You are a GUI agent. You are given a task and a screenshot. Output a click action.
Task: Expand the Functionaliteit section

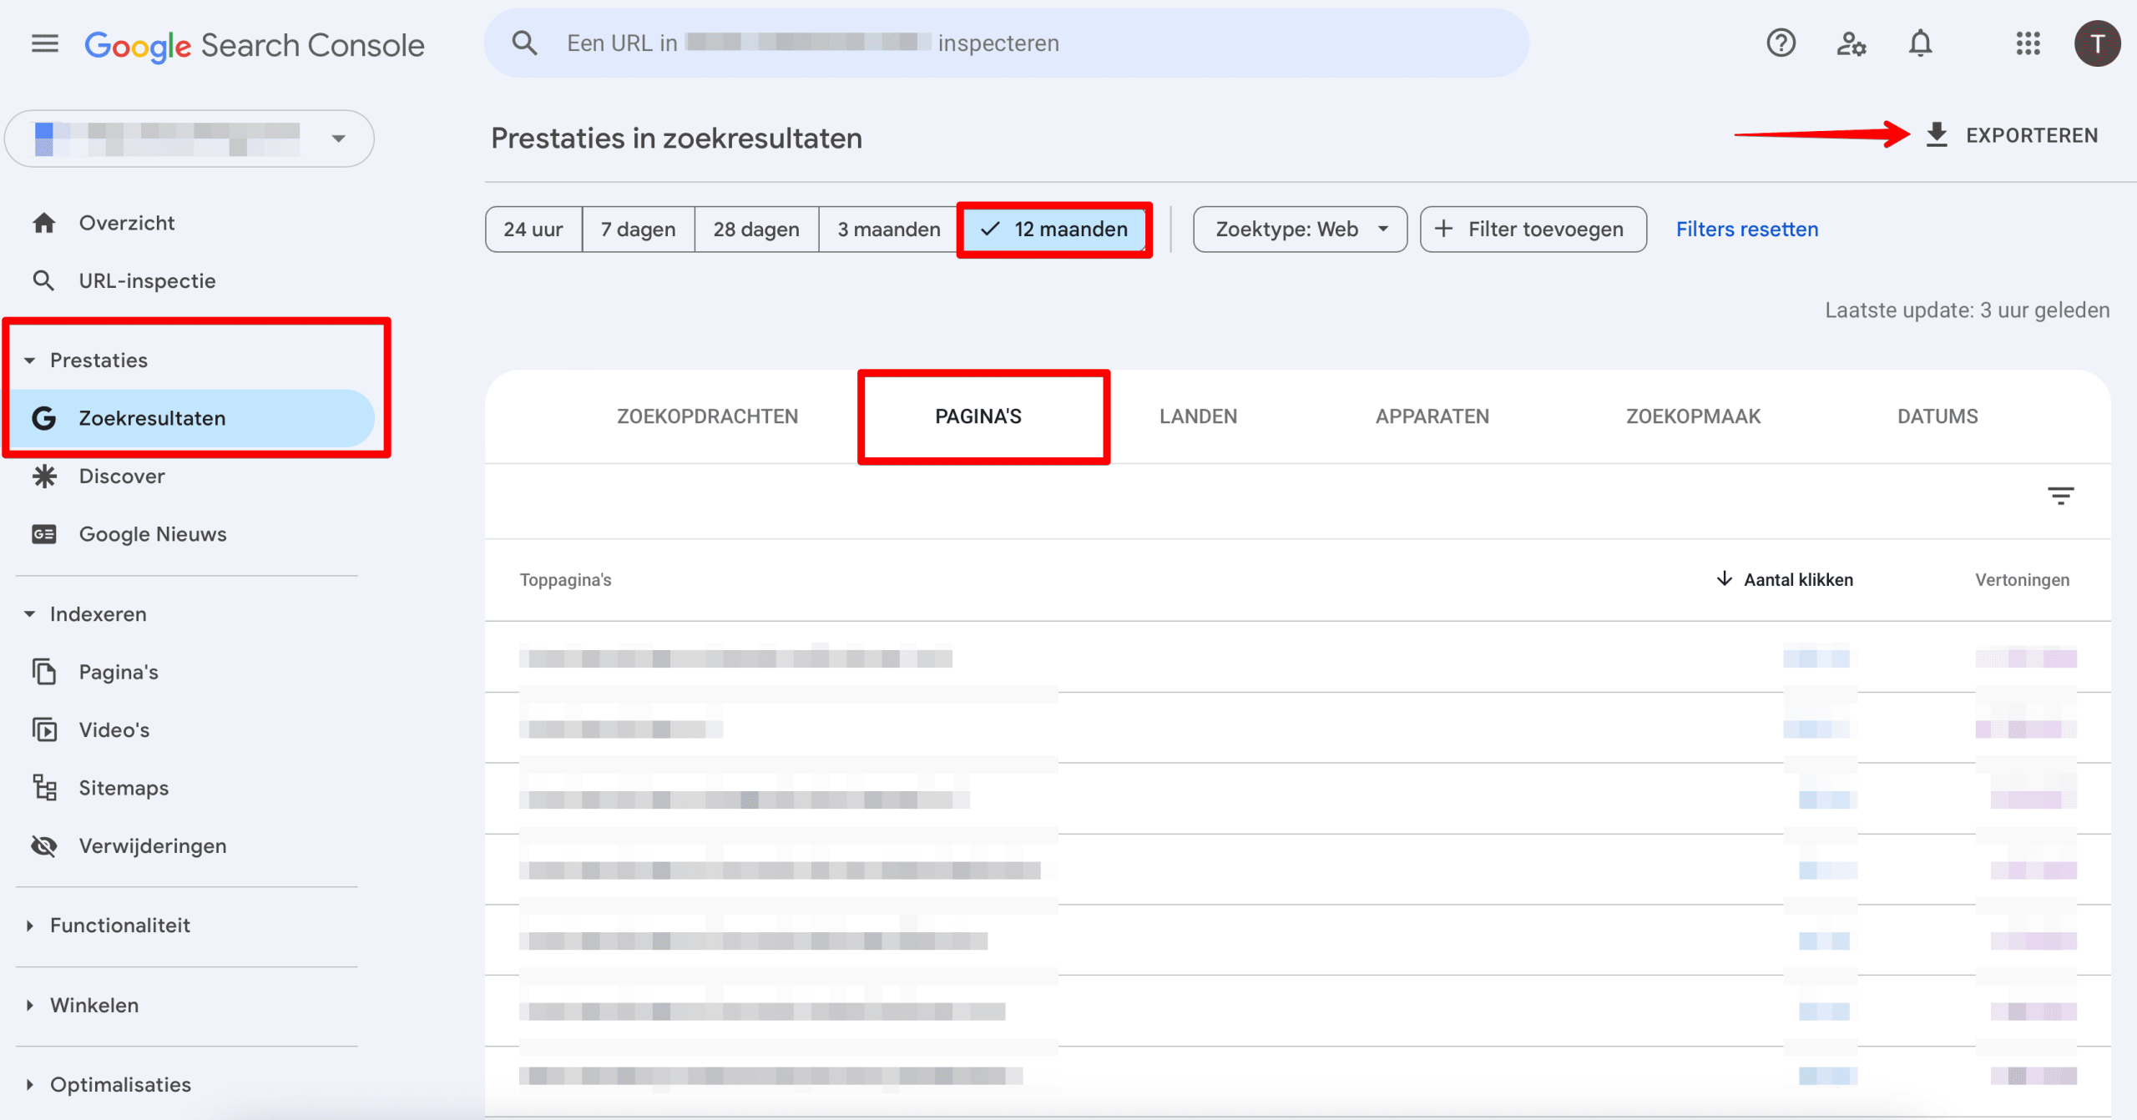coord(30,926)
